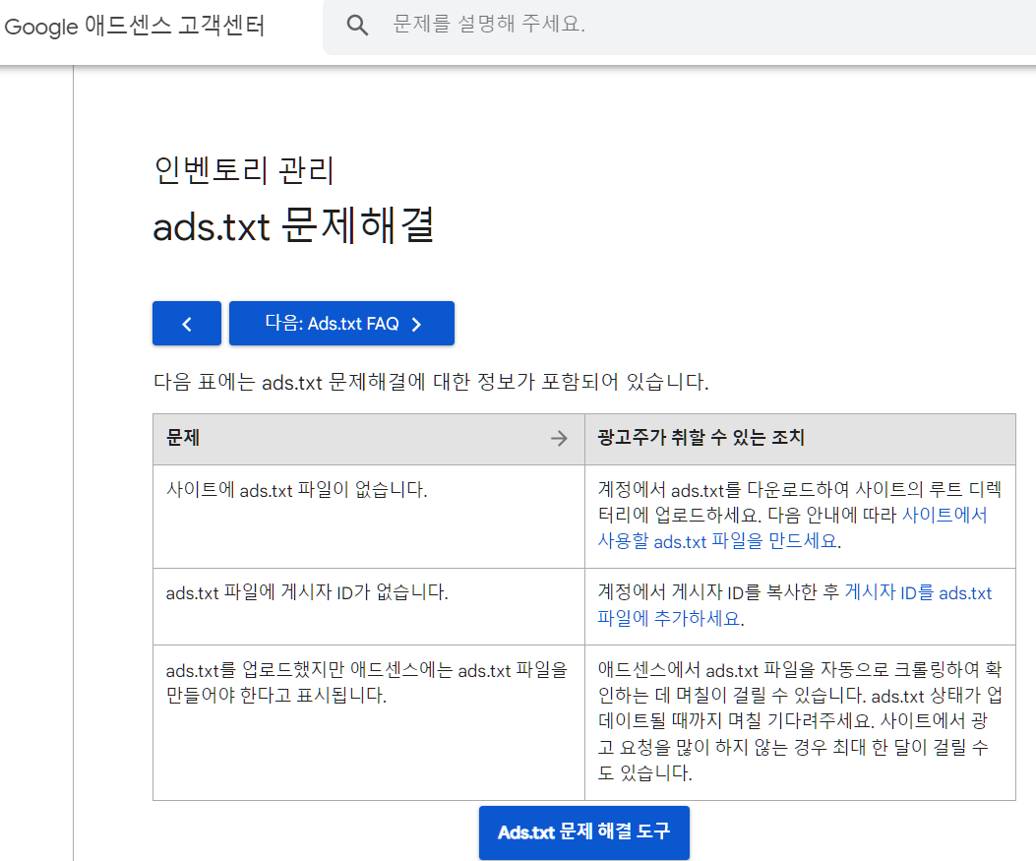Image resolution: width=1036 pixels, height=861 pixels.
Task: Open next article '다음: Ads.txt FAQ'
Action: (341, 324)
